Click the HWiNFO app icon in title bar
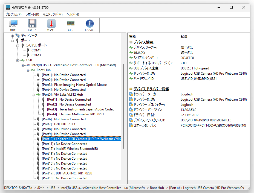The width and height of the screenshot is (254, 193). (8, 7)
